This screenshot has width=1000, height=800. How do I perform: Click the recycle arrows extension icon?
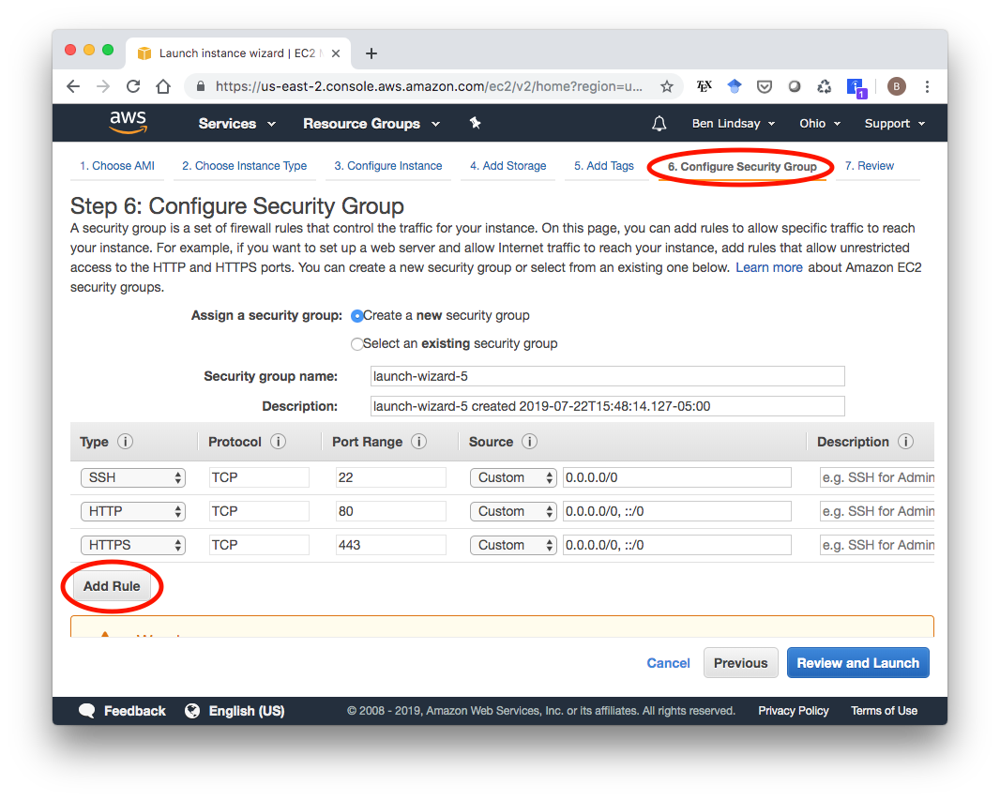click(x=824, y=86)
